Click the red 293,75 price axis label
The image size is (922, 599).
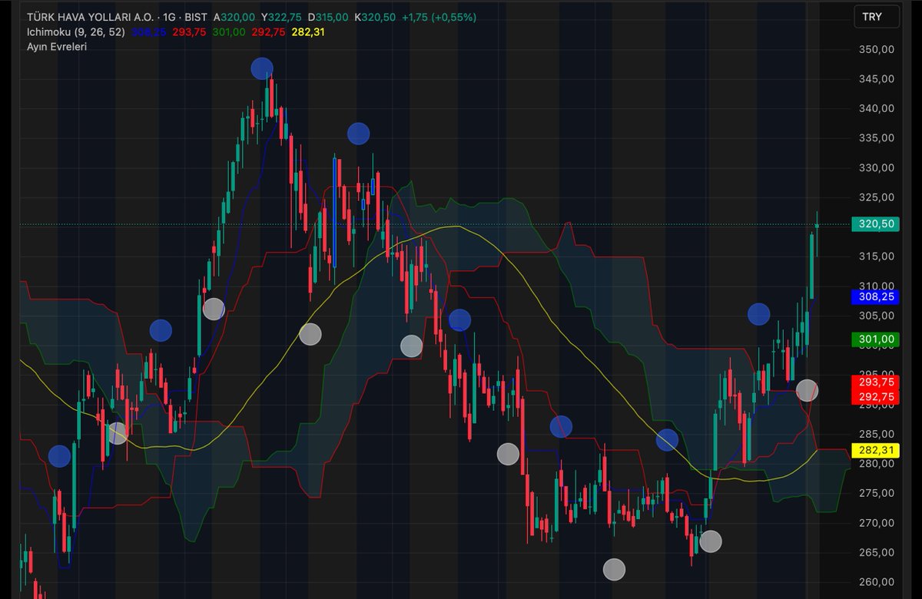[x=877, y=382]
